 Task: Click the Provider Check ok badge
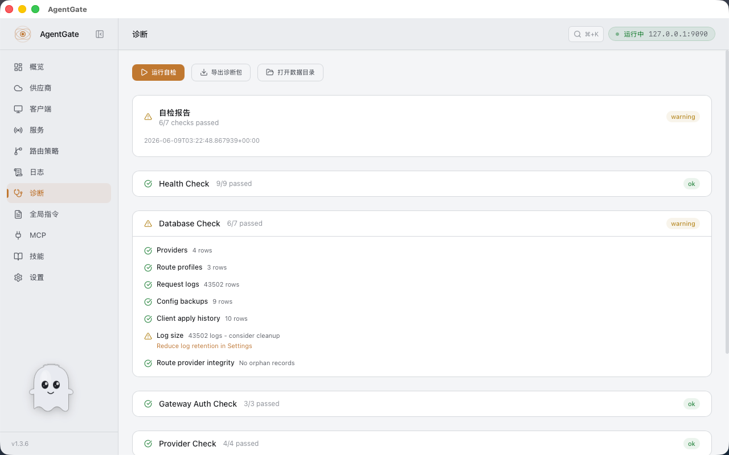[691, 444]
